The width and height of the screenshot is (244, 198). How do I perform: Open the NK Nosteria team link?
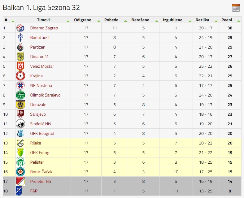tap(41, 86)
